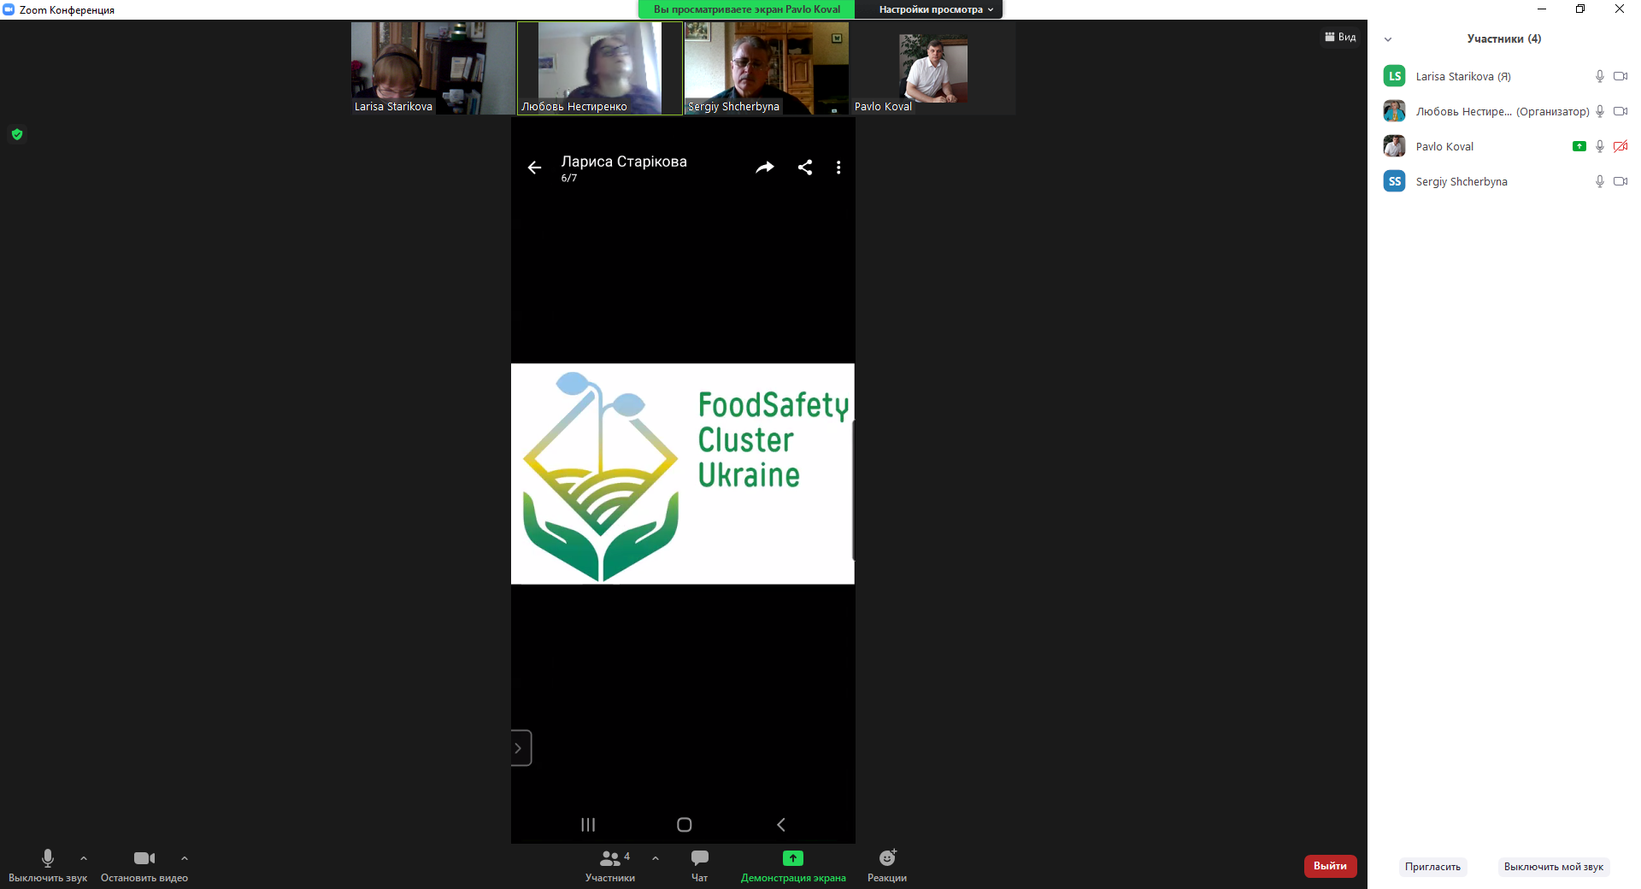Open three-dot menu in shared phone screen
The width and height of the screenshot is (1641, 889).
(x=838, y=168)
